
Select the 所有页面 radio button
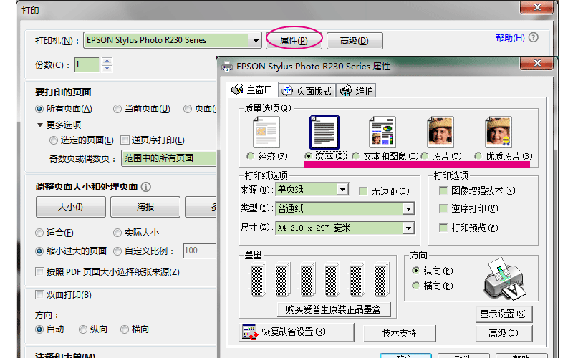(39, 109)
